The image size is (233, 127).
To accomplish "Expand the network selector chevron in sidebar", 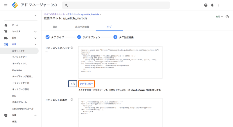I will click(x=35, y=15).
